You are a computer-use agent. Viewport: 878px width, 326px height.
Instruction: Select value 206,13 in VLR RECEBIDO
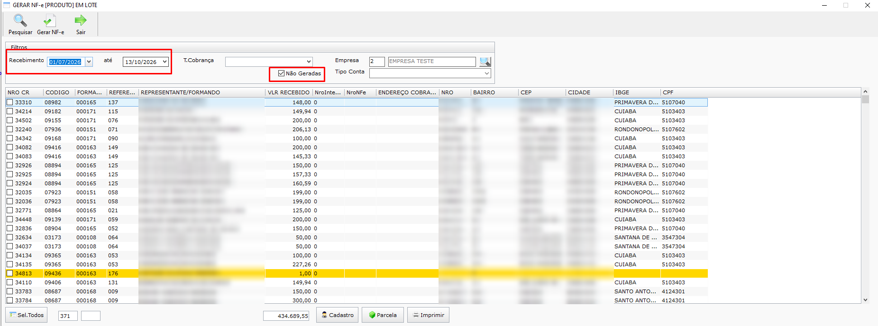click(302, 129)
